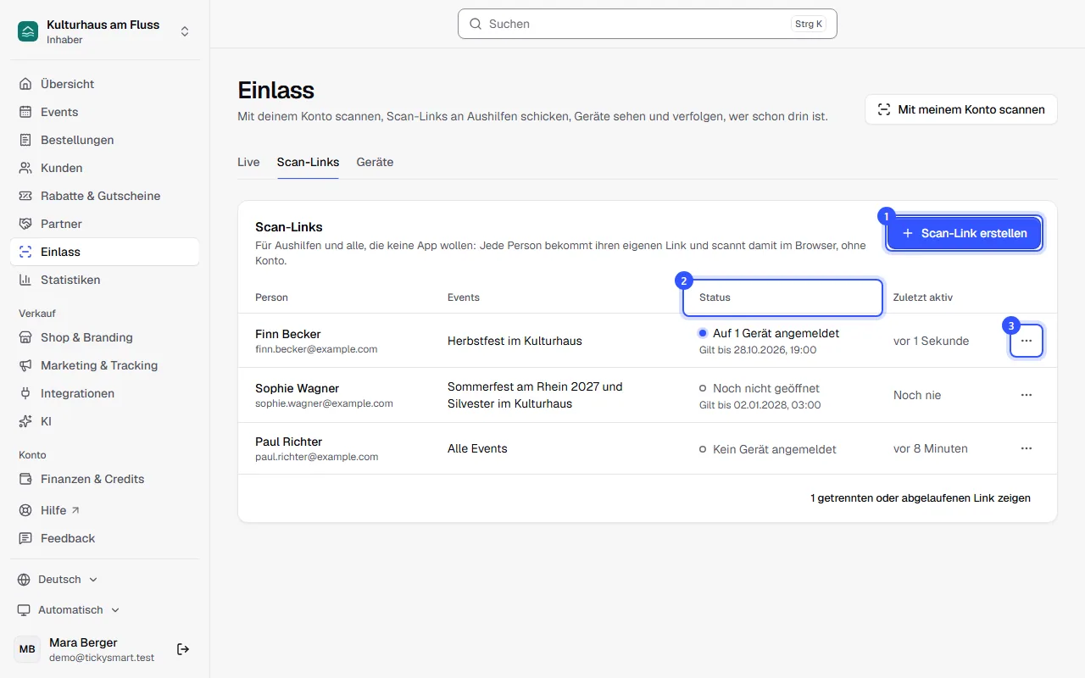Click the Finanzen & Credits wallet icon
1085x678 pixels.
pos(25,479)
